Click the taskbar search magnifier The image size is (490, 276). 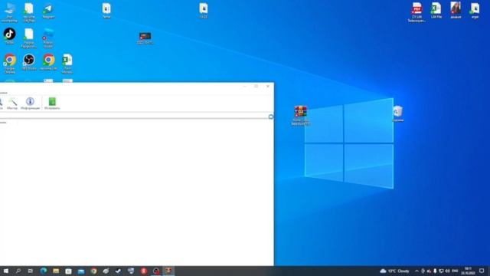18,271
